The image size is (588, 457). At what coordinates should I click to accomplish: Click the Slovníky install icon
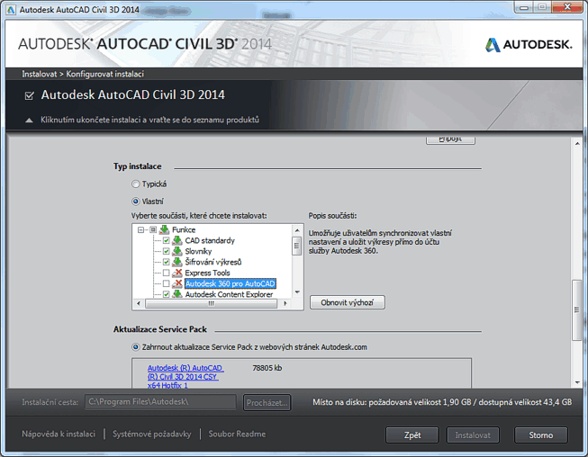tap(177, 251)
